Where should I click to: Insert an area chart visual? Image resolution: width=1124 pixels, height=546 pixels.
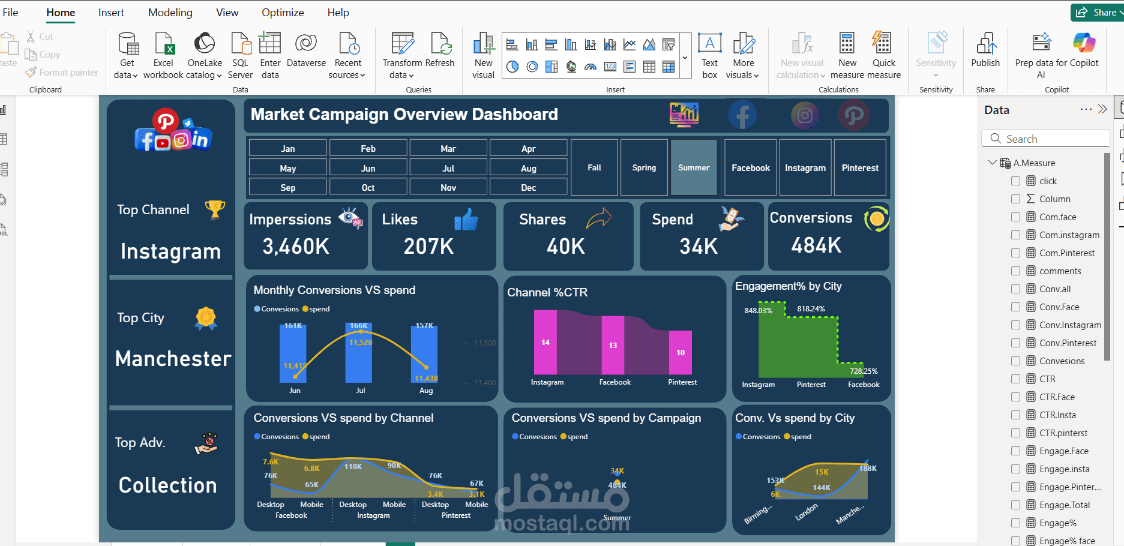[x=649, y=44]
